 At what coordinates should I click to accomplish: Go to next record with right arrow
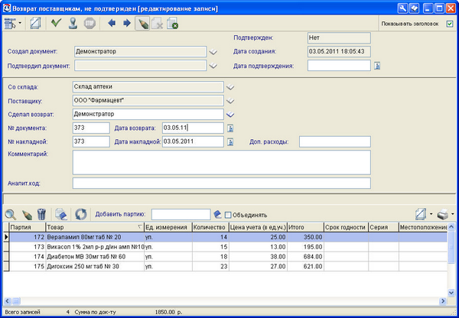pos(127,23)
